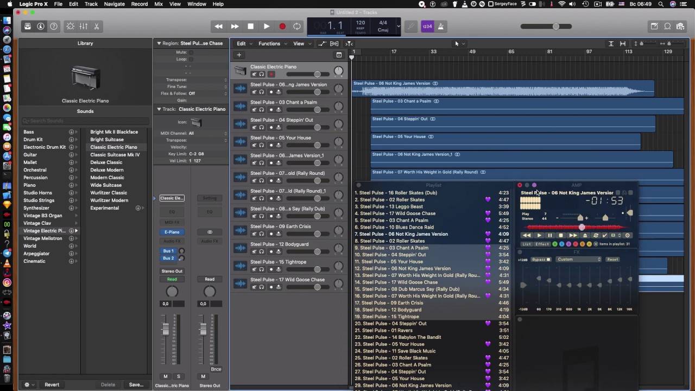695x391 pixels.
Task: Open Quick Help question mark button
Action: pyautogui.click(x=54, y=26)
